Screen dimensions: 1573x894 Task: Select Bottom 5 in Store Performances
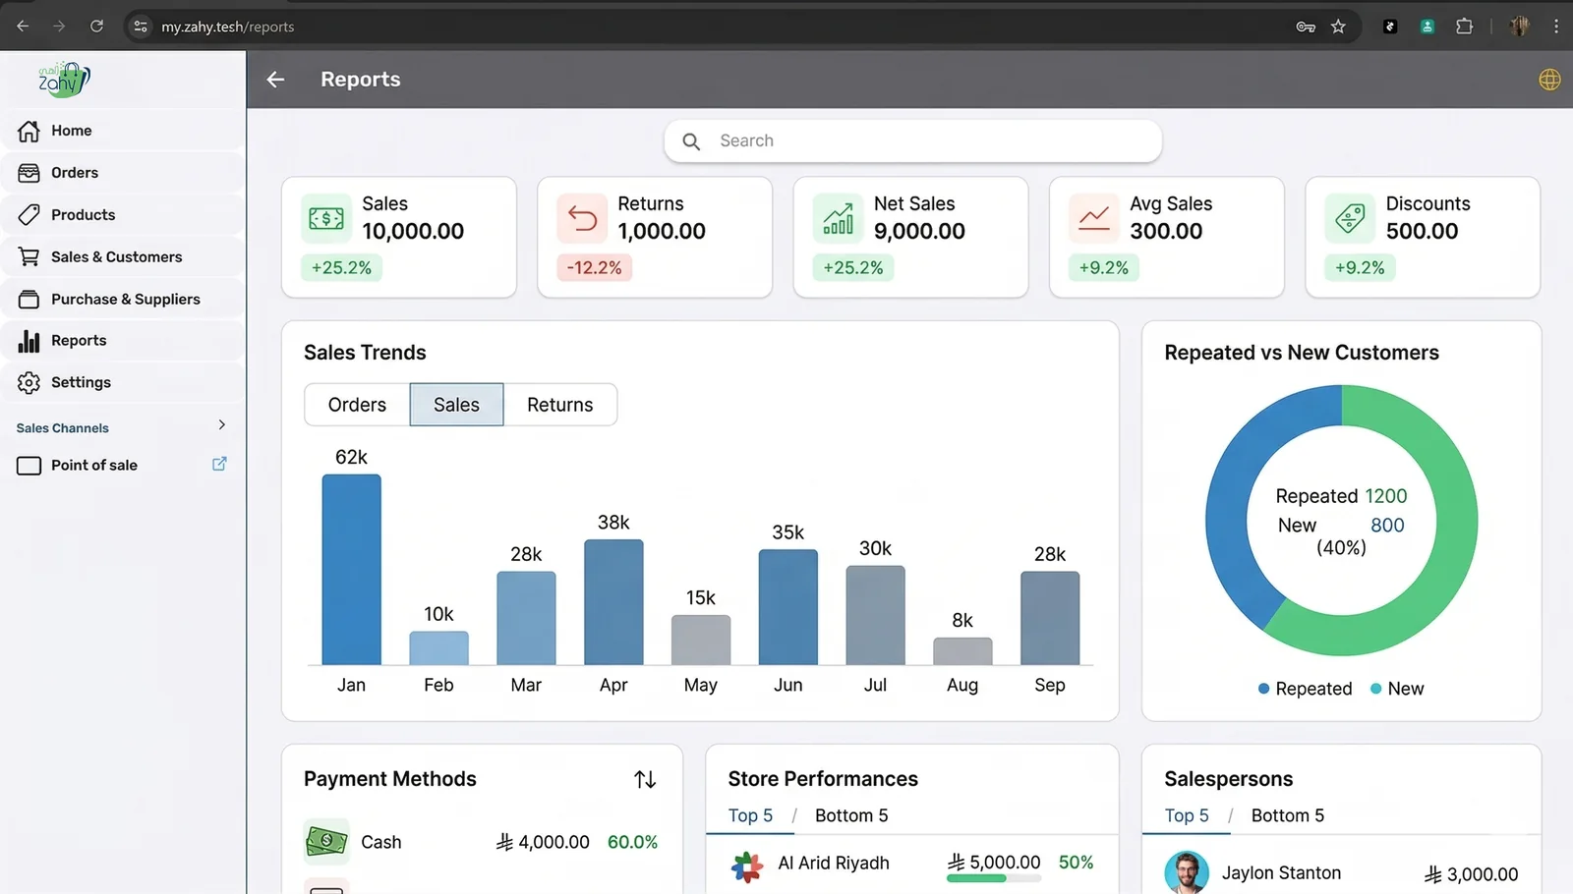tap(851, 816)
